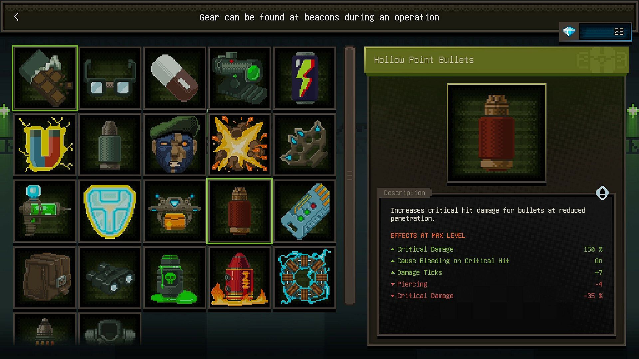Select the soldier beret face gear
The height and width of the screenshot is (359, 639).
175,145
